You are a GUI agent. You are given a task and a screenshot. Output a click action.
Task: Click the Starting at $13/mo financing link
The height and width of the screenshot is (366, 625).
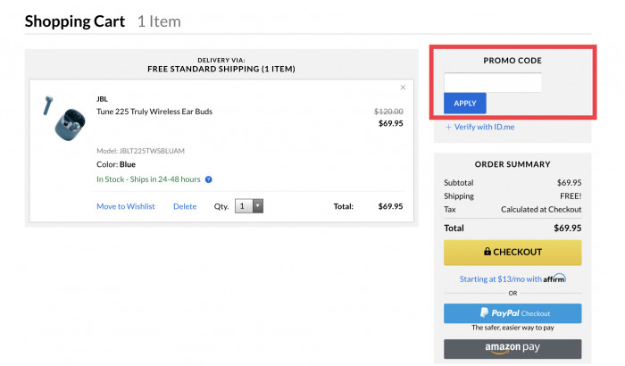tap(500, 279)
